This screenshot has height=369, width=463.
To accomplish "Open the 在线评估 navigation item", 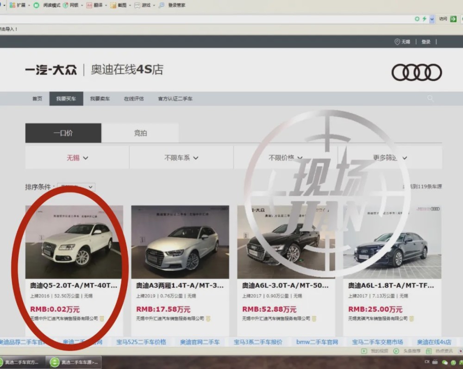I will coord(134,98).
